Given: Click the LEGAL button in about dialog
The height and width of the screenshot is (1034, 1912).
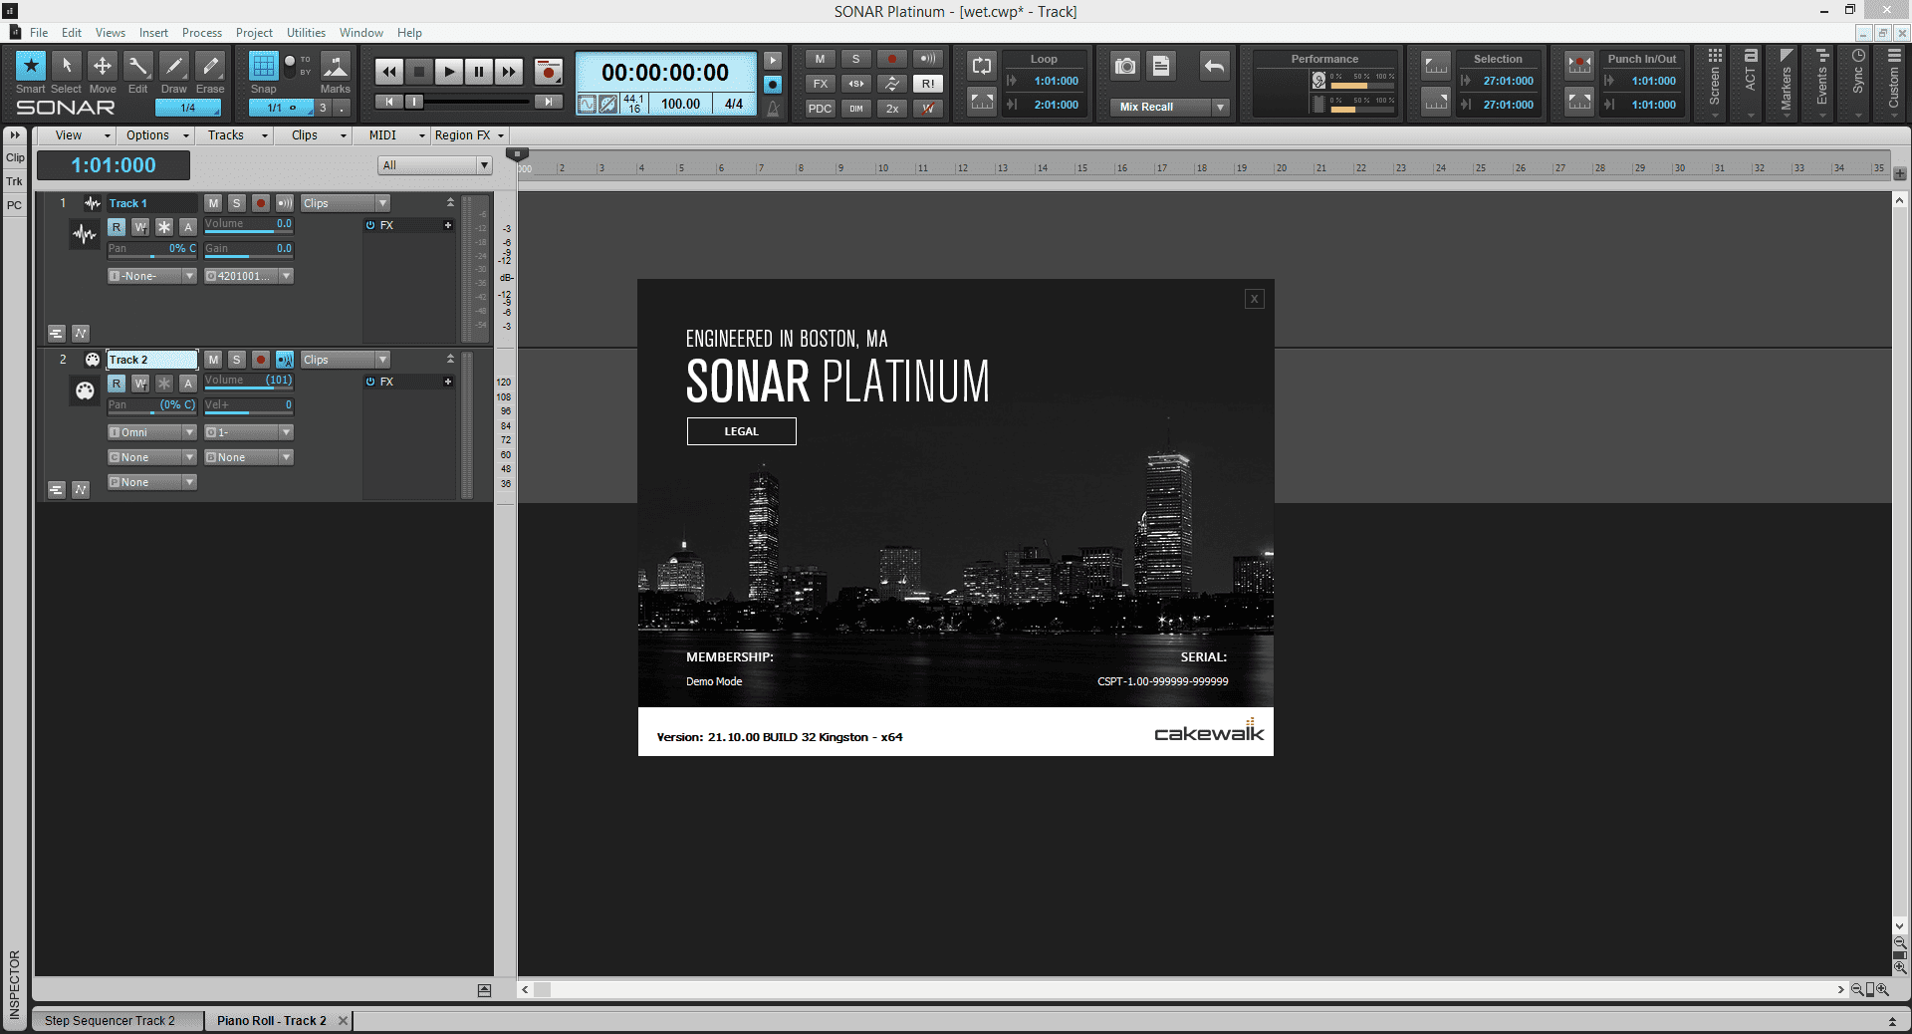Looking at the screenshot, I should point(742,431).
